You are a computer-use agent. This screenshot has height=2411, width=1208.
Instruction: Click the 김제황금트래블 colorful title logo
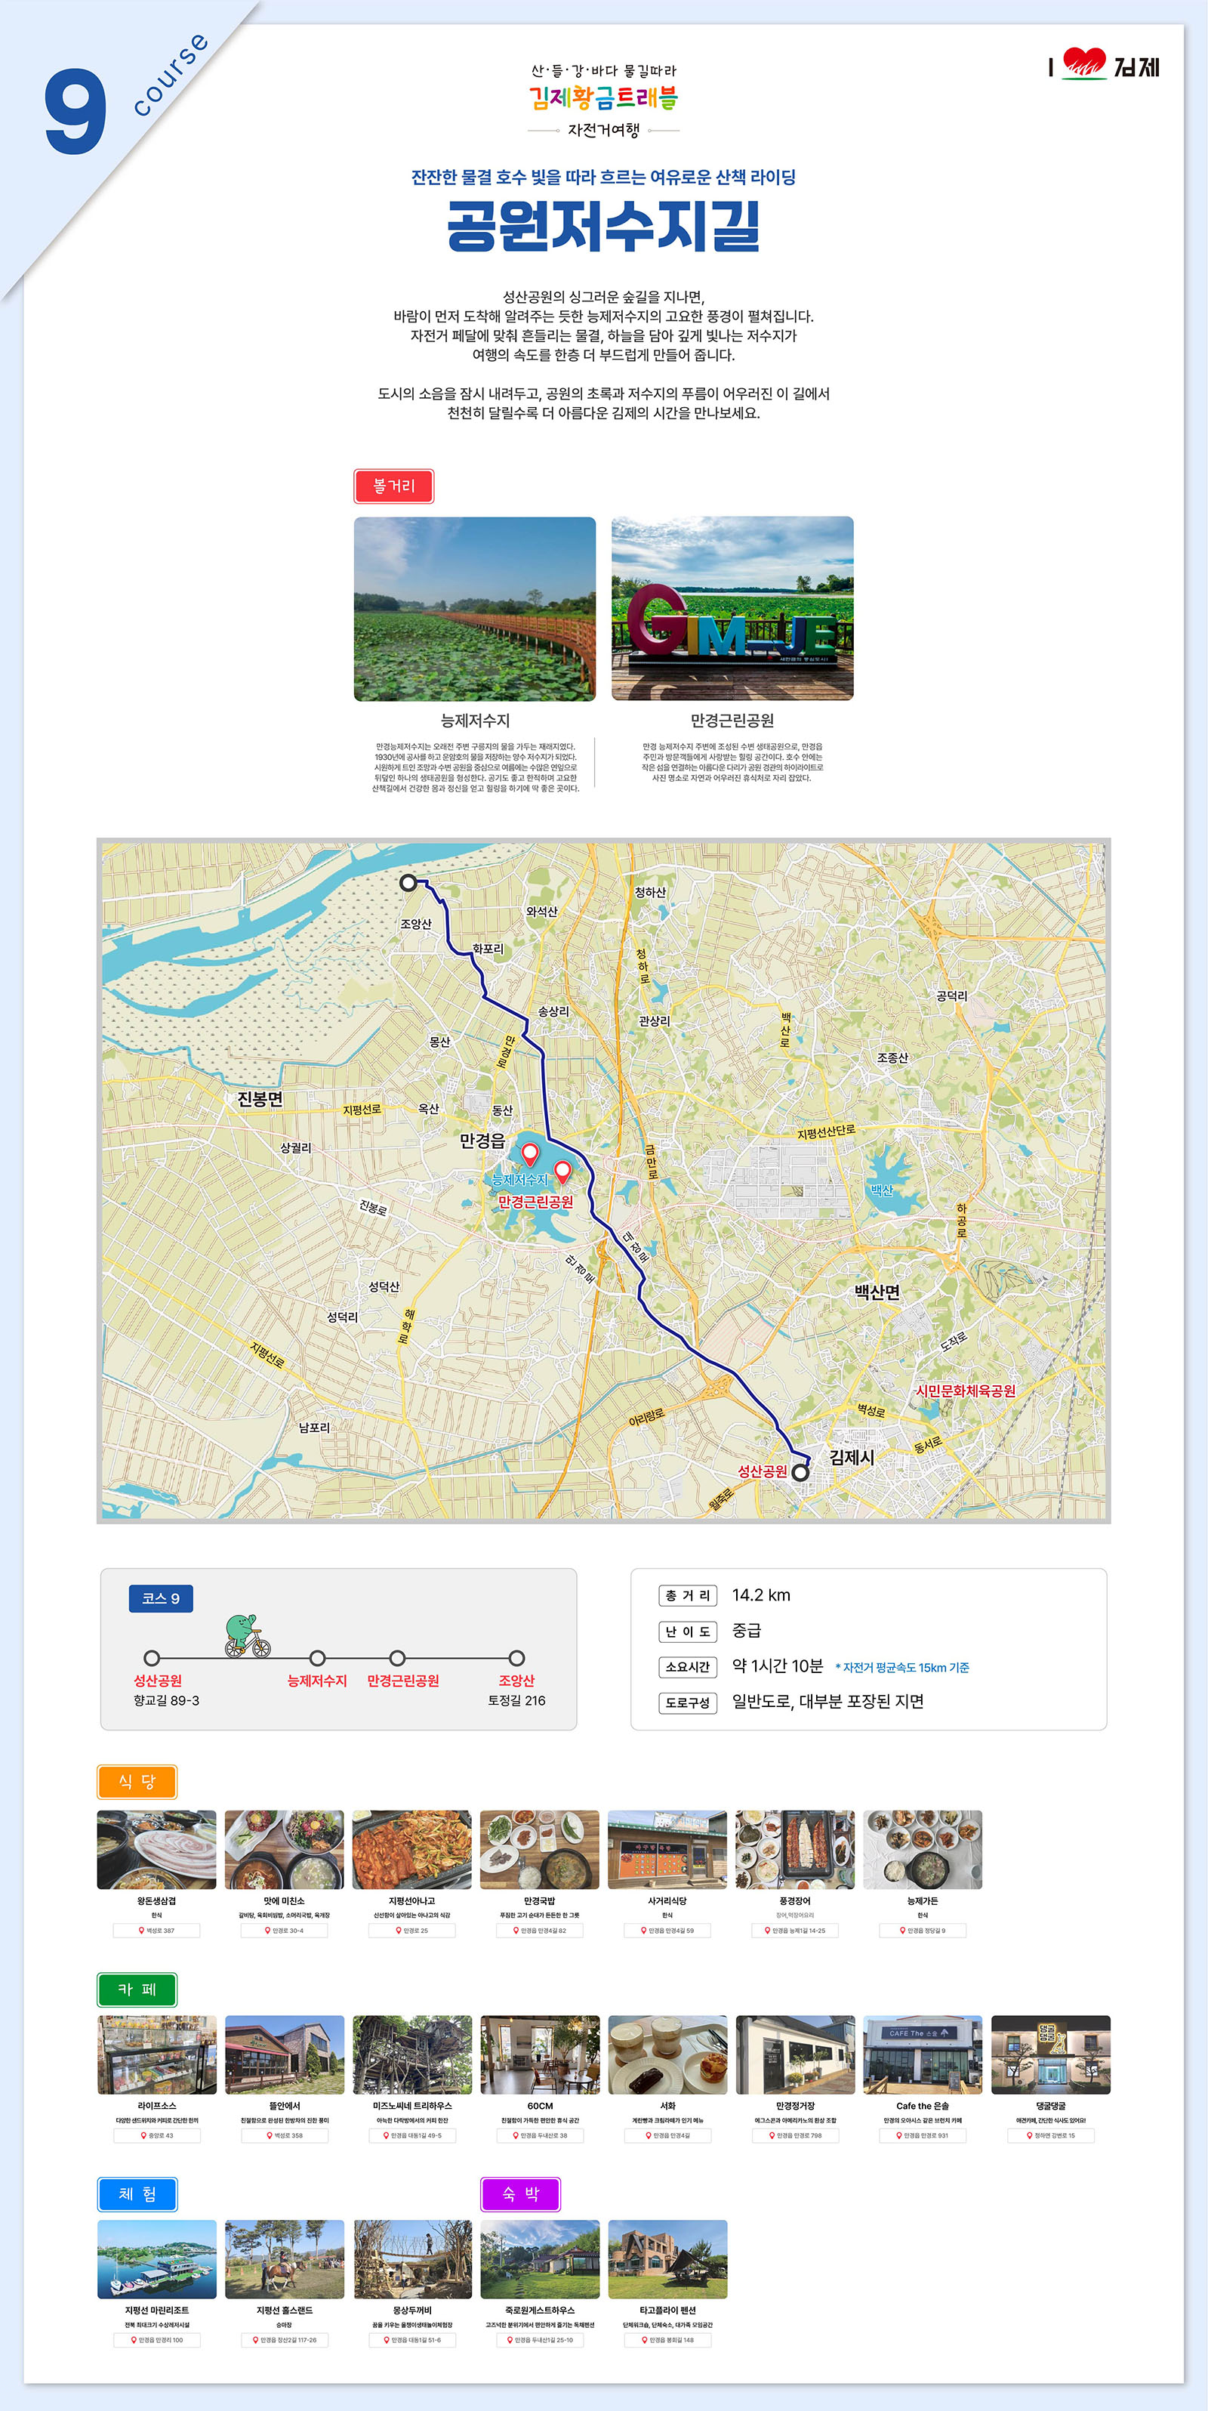603,98
